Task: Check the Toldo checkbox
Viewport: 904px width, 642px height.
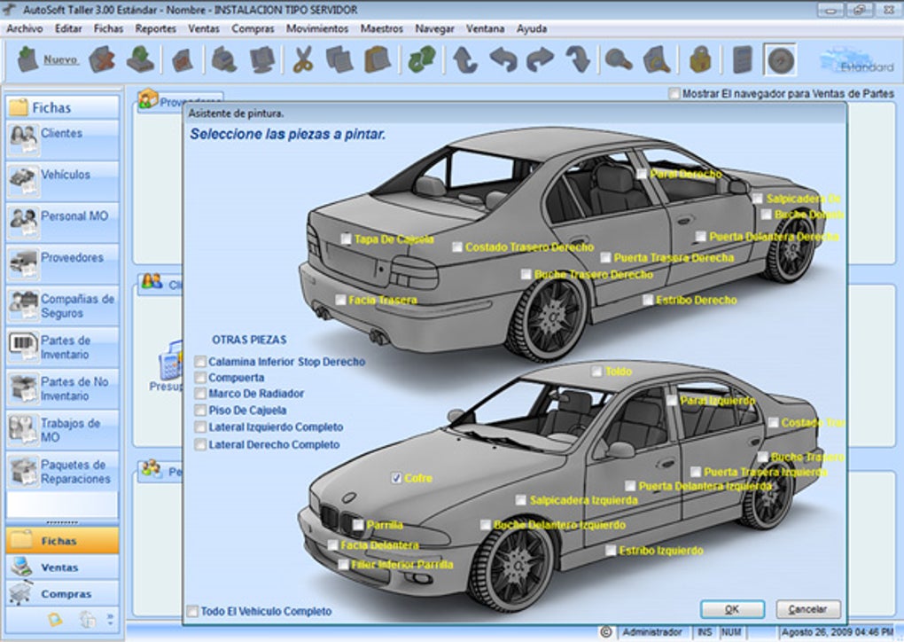Action: 596,372
